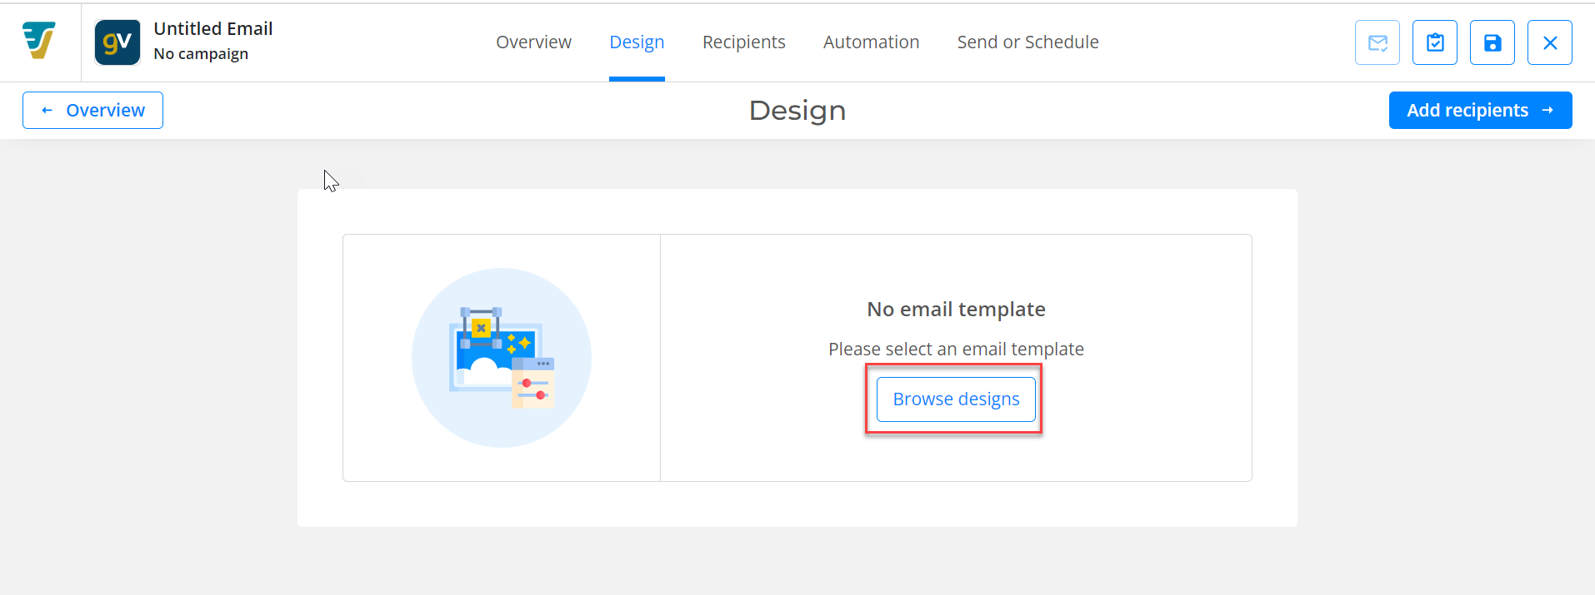Click the No campaign label
This screenshot has height=595, width=1595.
[x=201, y=54]
